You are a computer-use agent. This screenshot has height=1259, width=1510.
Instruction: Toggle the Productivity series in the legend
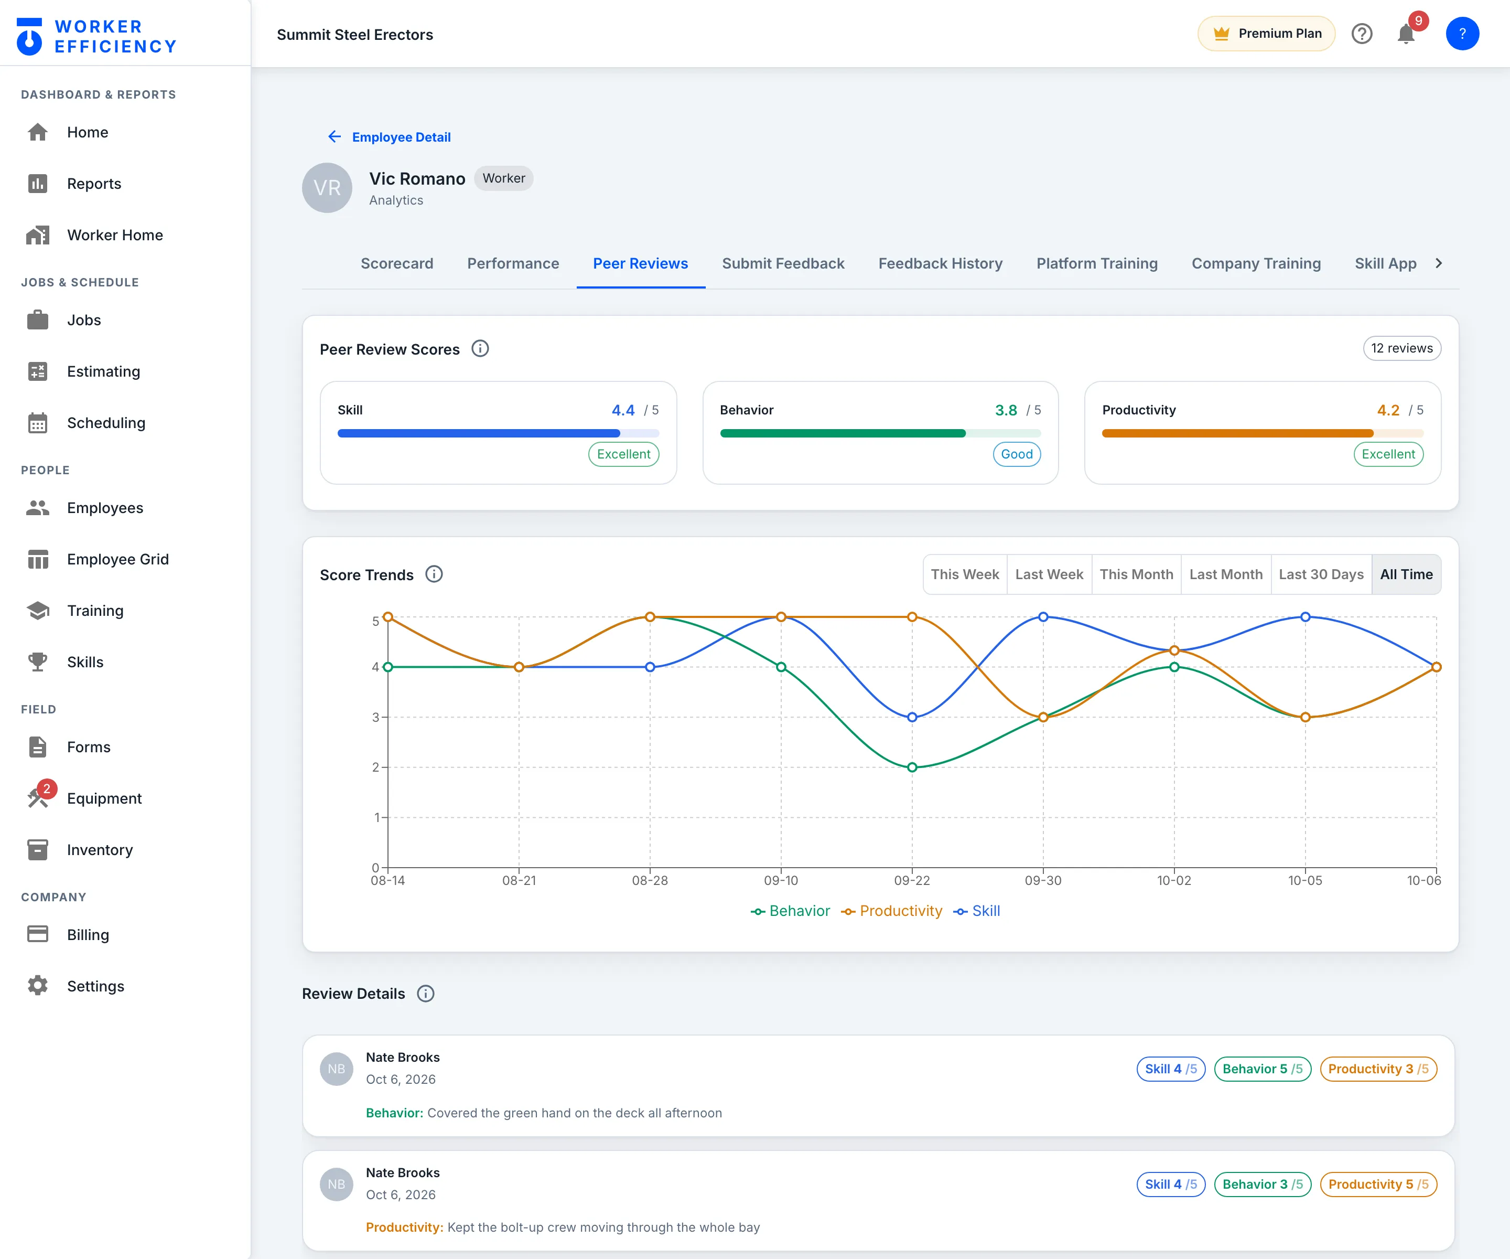pos(892,911)
